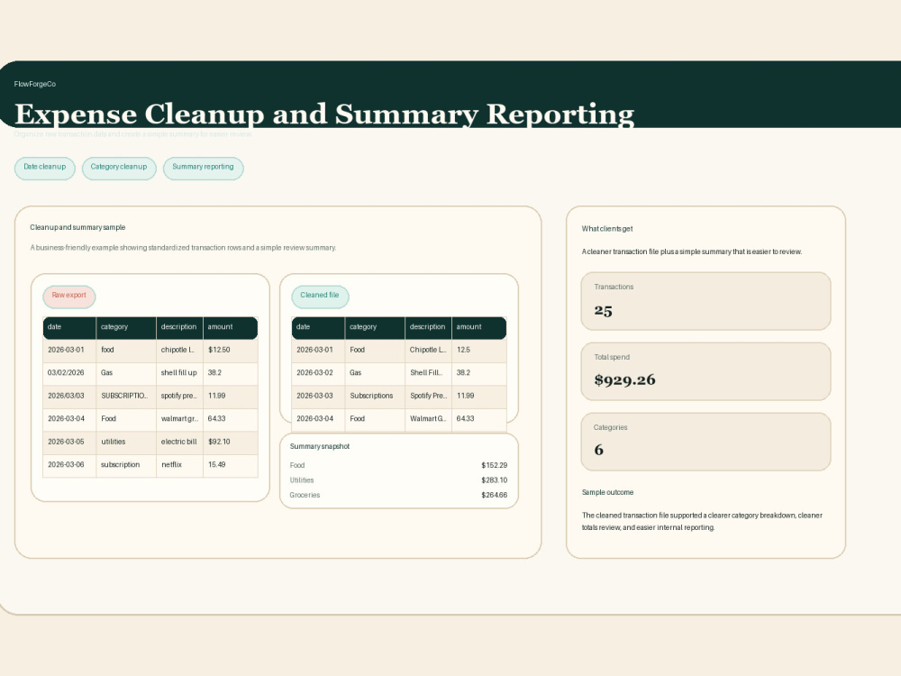Click the cleaned 'Subscriptions' category cell
This screenshot has height=676, width=901.
coord(375,397)
